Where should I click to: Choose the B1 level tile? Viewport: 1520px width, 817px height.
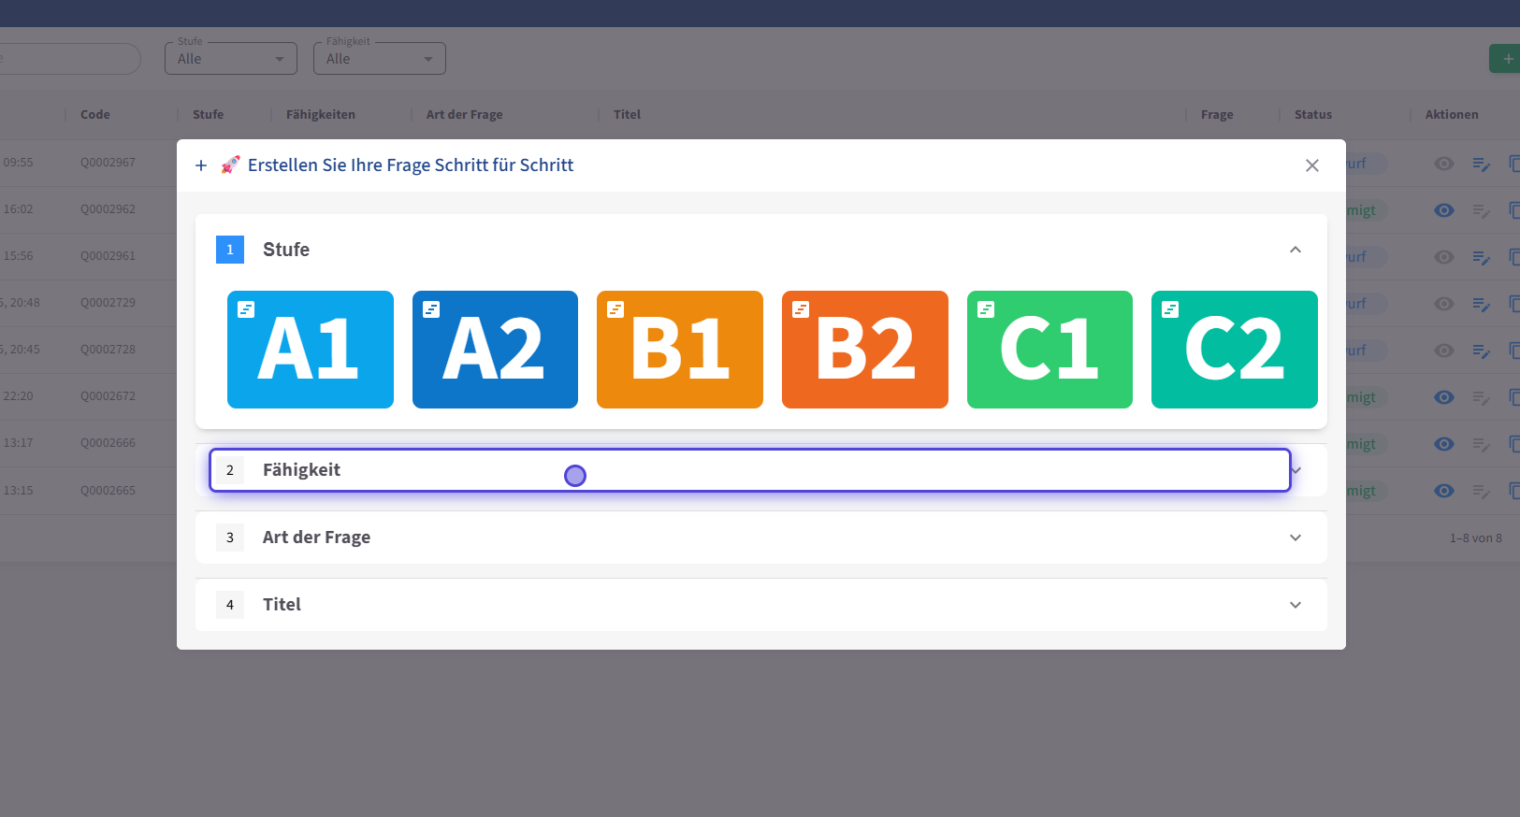679,350
